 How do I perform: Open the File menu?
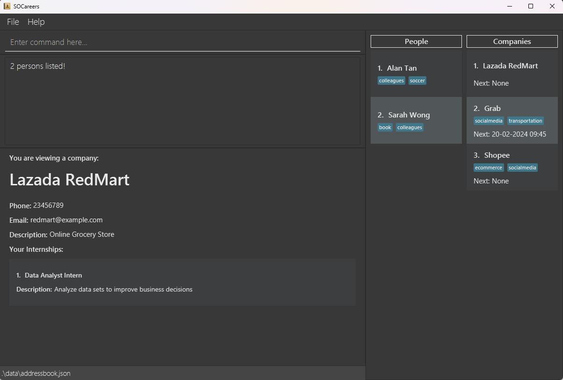click(x=13, y=22)
